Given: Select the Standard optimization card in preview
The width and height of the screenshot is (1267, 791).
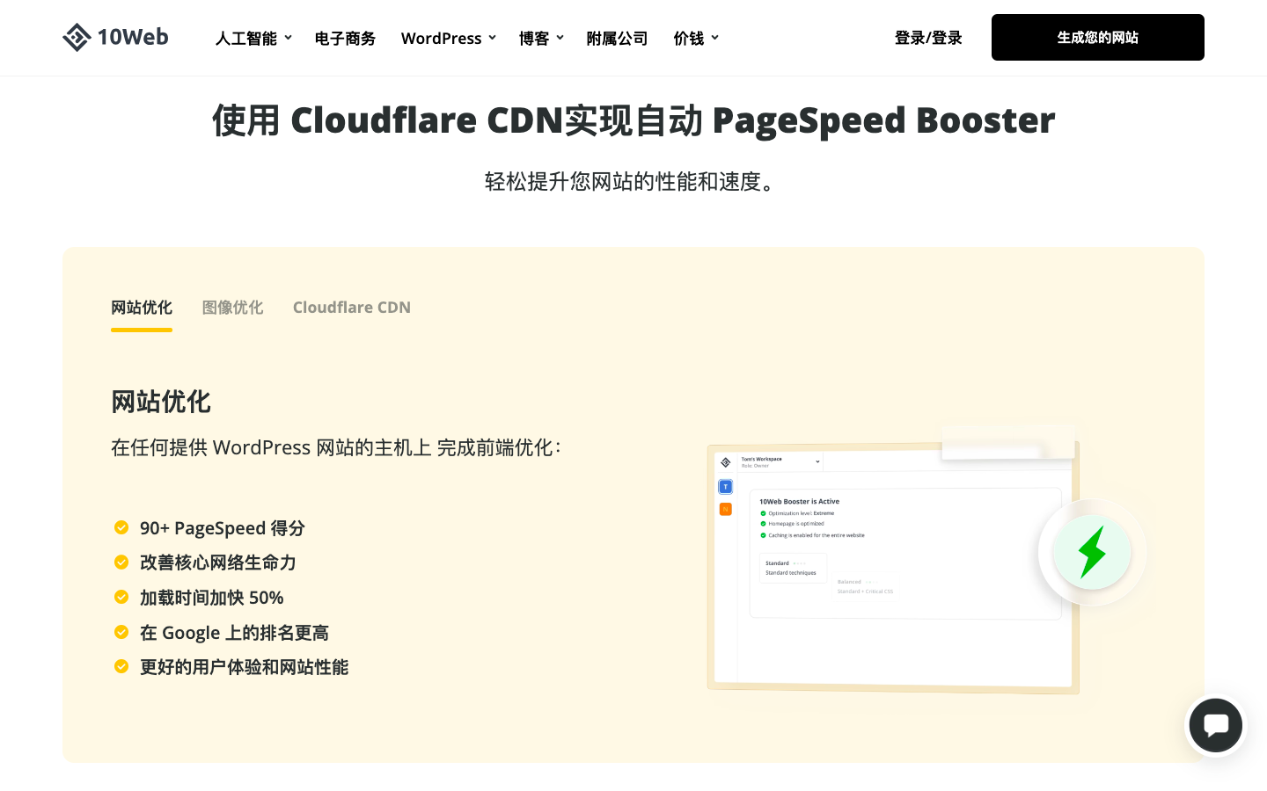Looking at the screenshot, I should pyautogui.click(x=792, y=568).
